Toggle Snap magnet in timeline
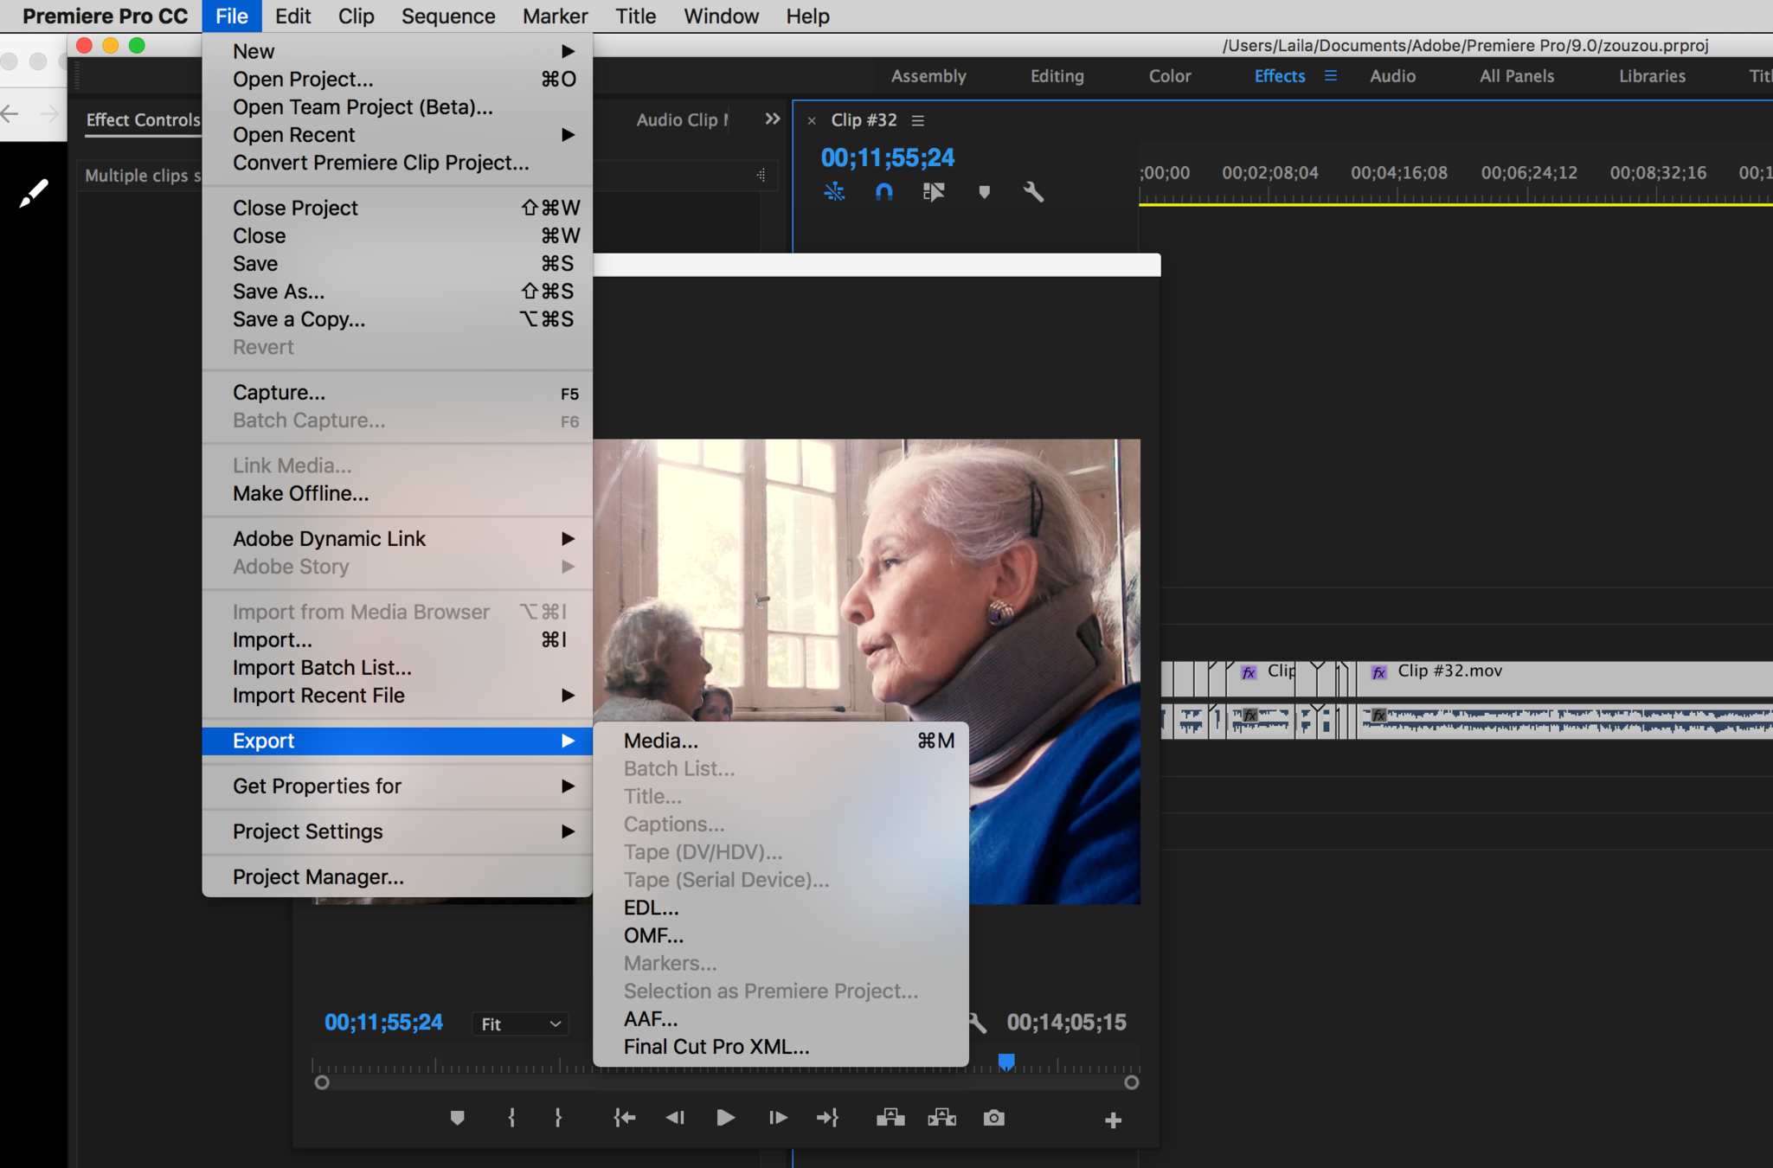1773x1168 pixels. [x=883, y=191]
